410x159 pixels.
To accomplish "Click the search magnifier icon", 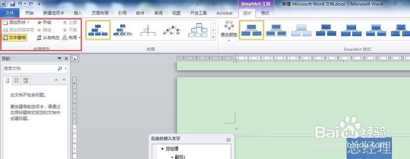I will coord(60,69).
